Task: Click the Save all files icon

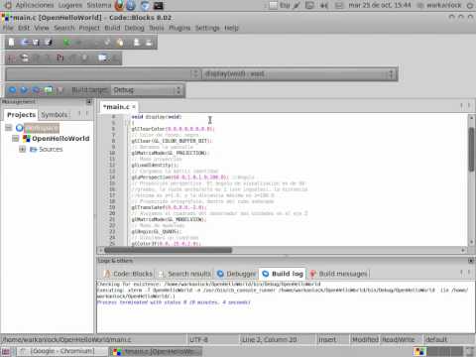Action: [50, 43]
